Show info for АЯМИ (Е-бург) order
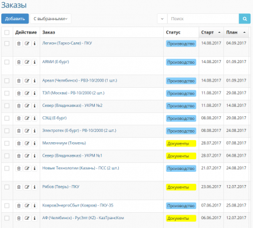Screen dimensions: 253x228 tap(35, 62)
